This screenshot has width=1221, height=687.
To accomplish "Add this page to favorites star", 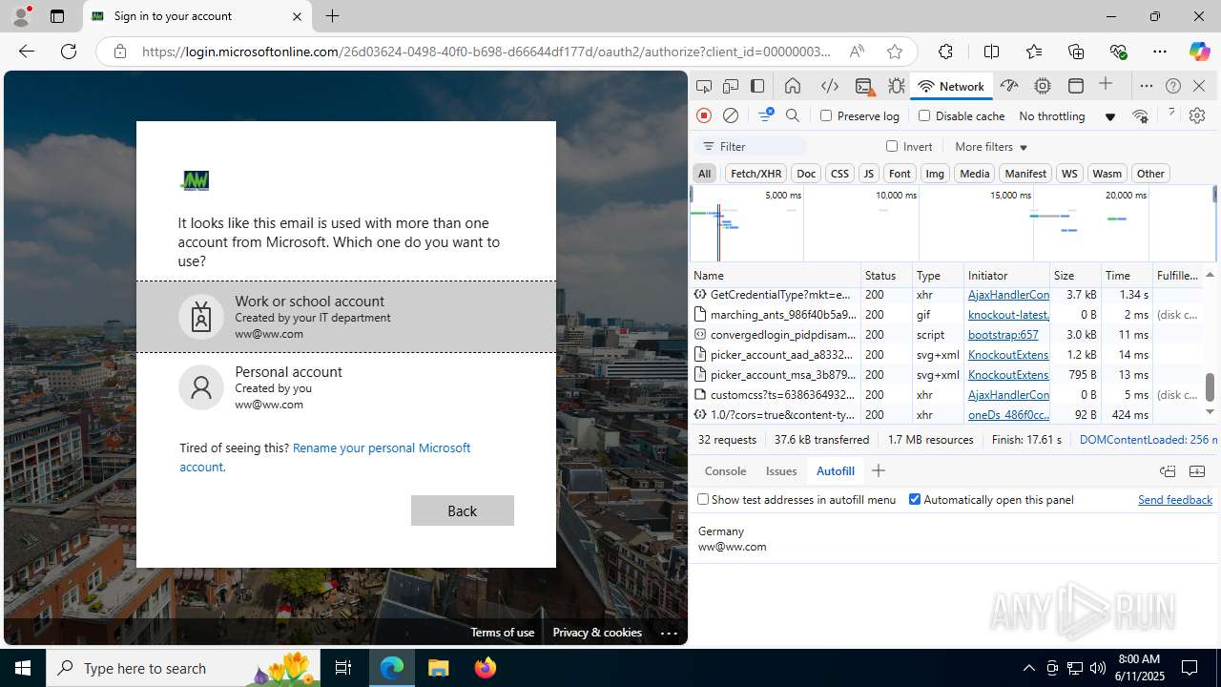I will (894, 52).
